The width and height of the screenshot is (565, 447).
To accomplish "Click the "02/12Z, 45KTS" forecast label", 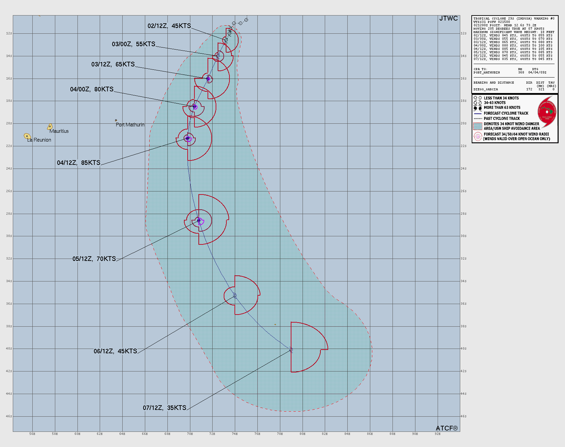I will click(x=169, y=26).
